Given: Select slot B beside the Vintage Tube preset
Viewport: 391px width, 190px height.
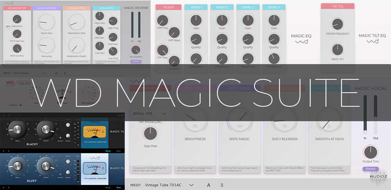Looking at the screenshot, I should pos(222,185).
